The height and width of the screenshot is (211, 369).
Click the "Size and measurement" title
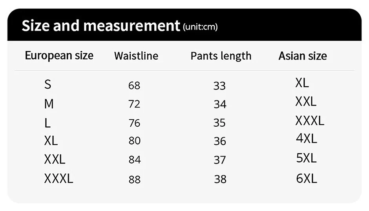(100, 26)
